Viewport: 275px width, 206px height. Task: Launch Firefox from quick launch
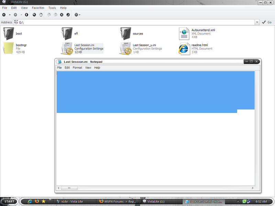point(37,201)
